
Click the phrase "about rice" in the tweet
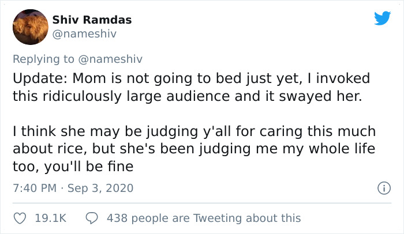[42, 149]
